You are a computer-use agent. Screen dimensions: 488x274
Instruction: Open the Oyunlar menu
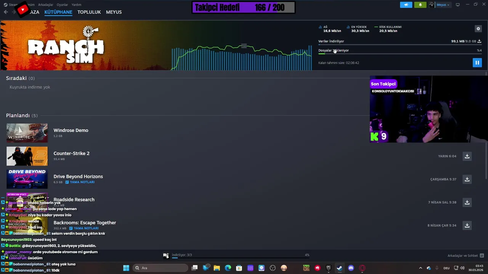(62, 5)
